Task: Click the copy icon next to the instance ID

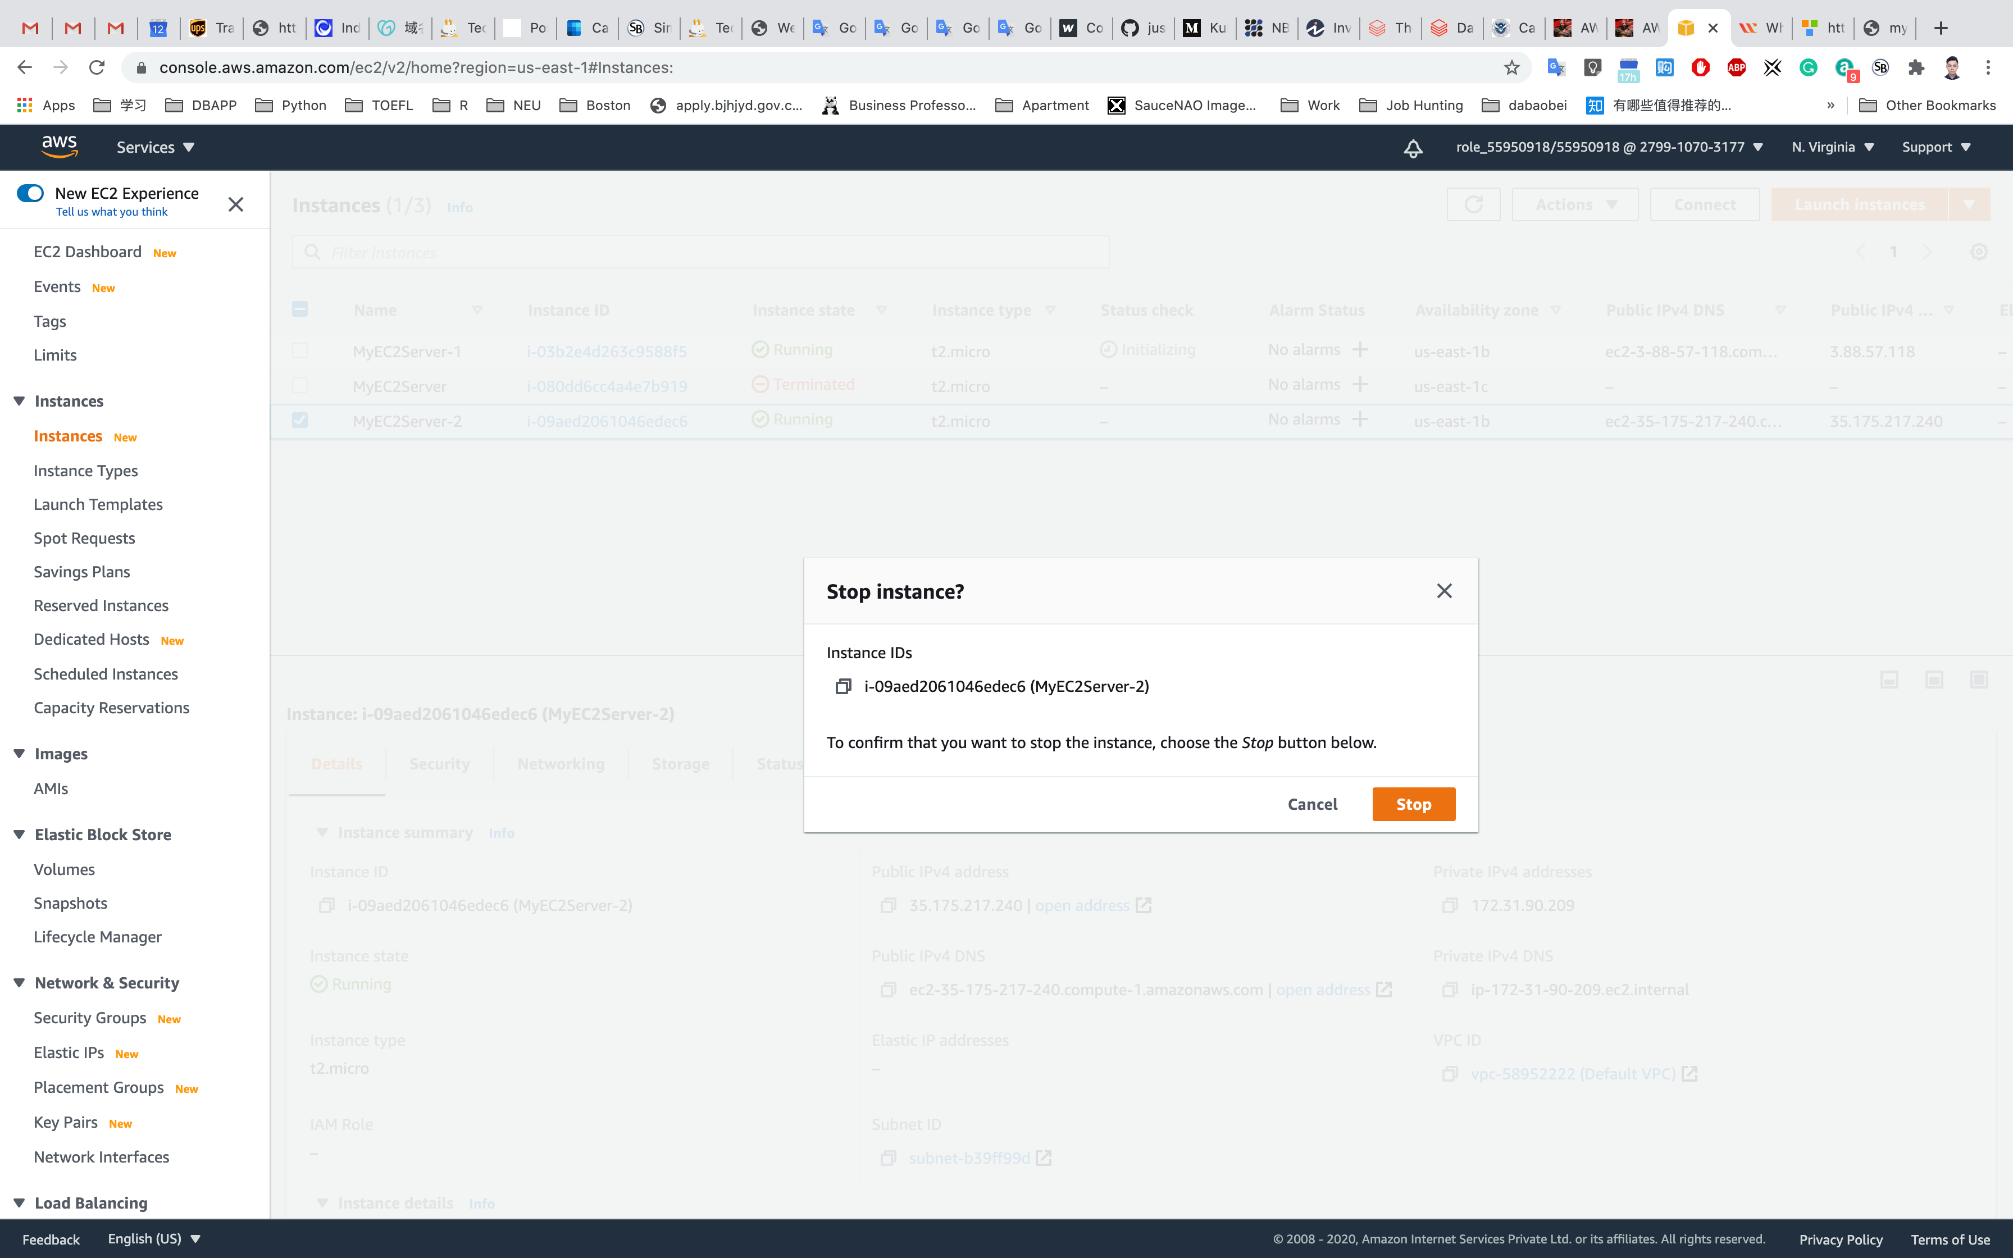Action: pyautogui.click(x=842, y=686)
